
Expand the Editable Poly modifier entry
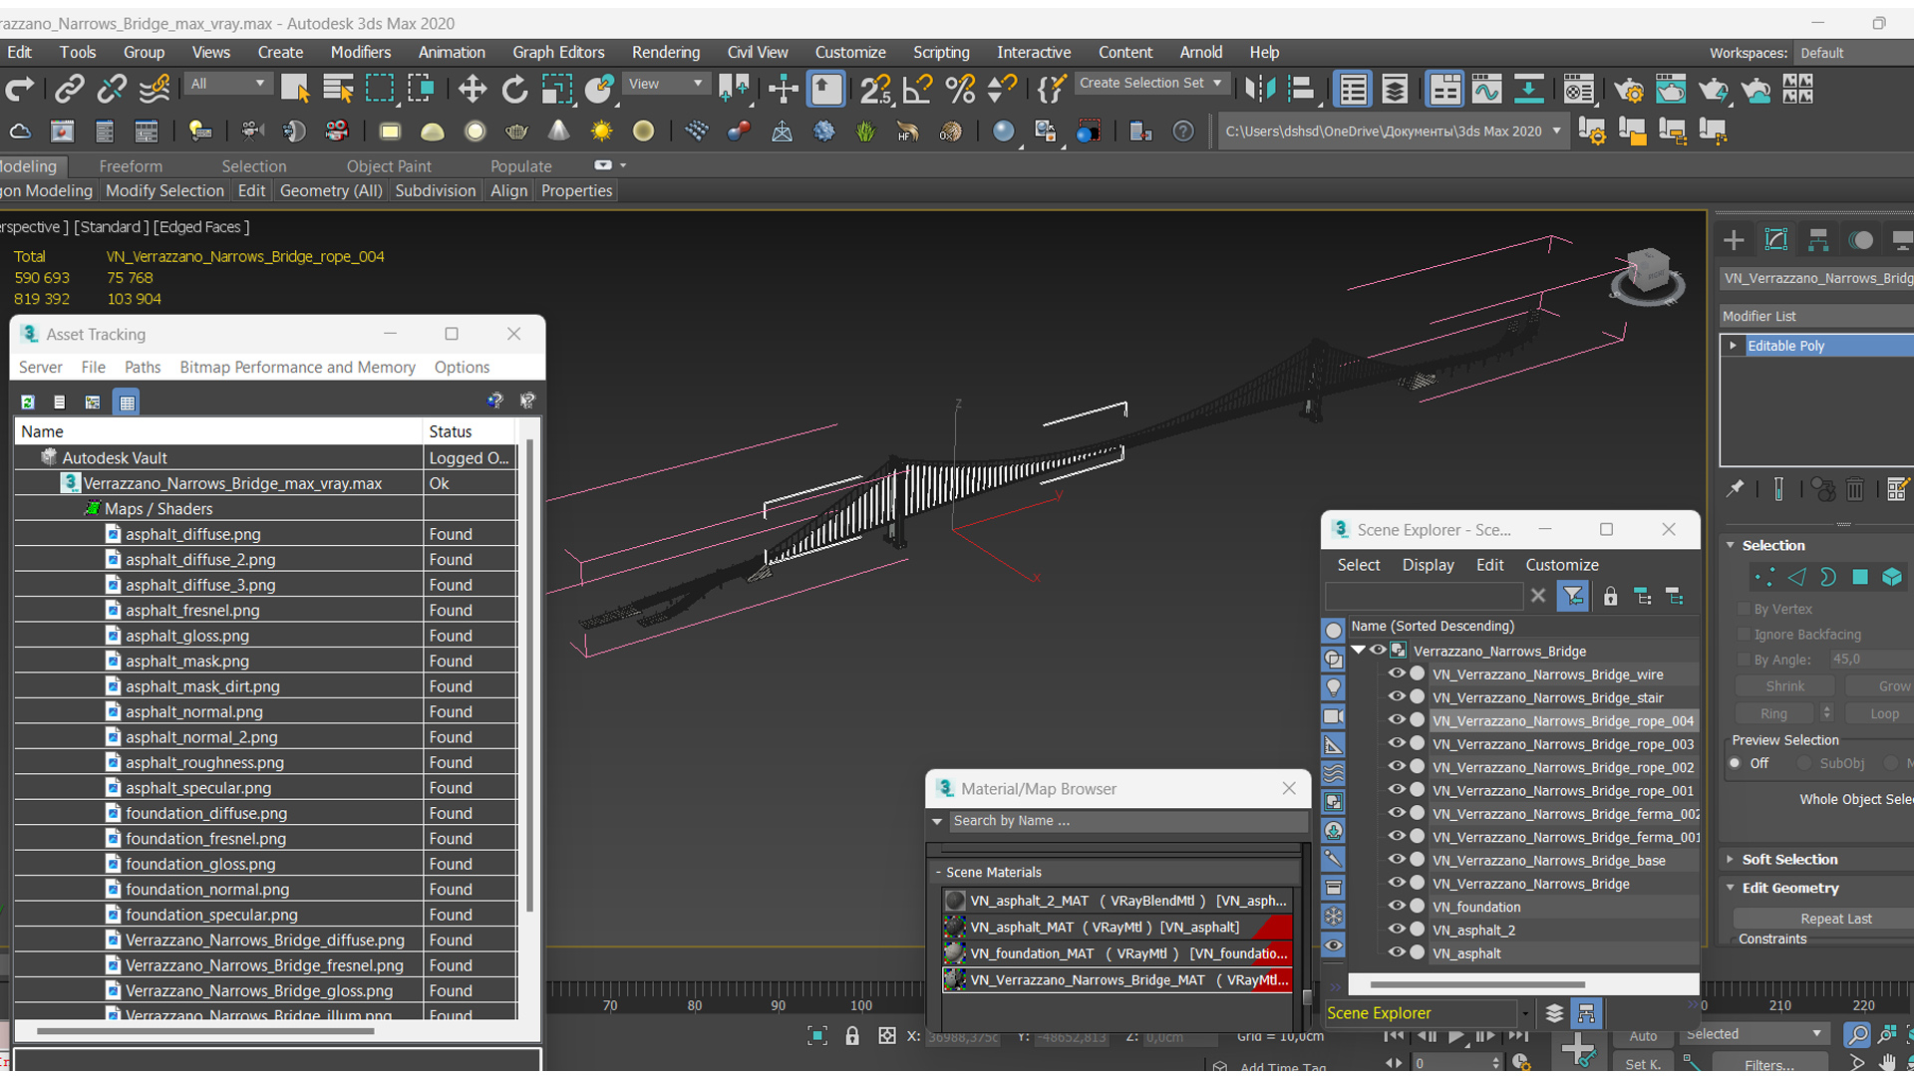[1734, 346]
